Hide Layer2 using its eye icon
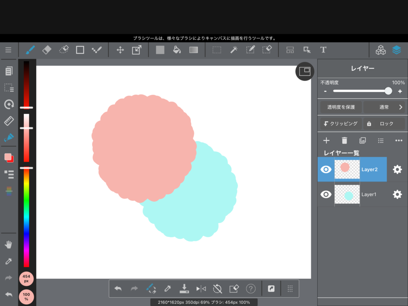Viewport: 408px width, 306px height. coord(326,169)
